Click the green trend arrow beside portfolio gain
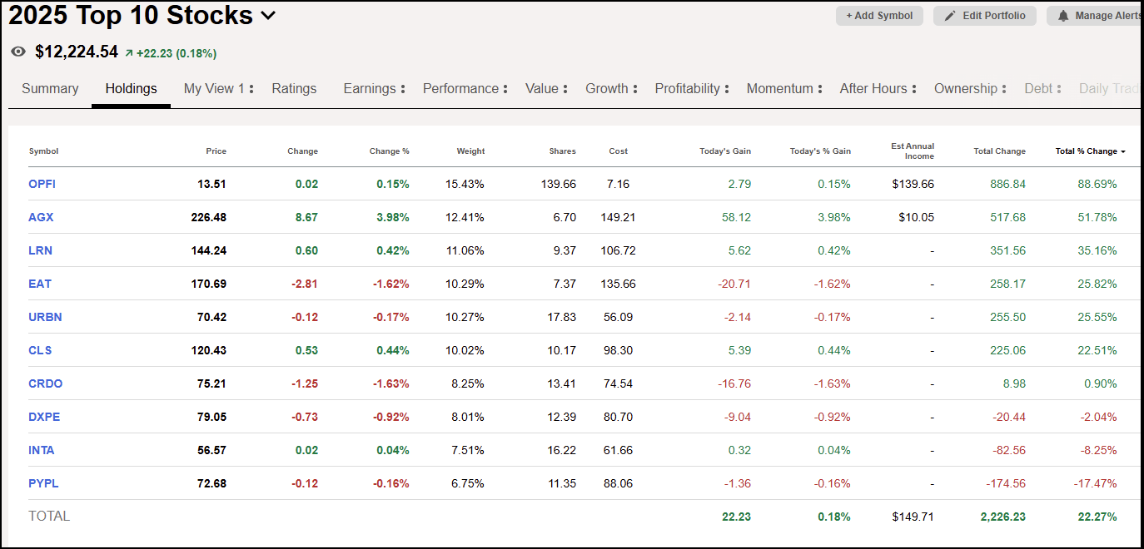The image size is (1144, 549). [x=129, y=52]
